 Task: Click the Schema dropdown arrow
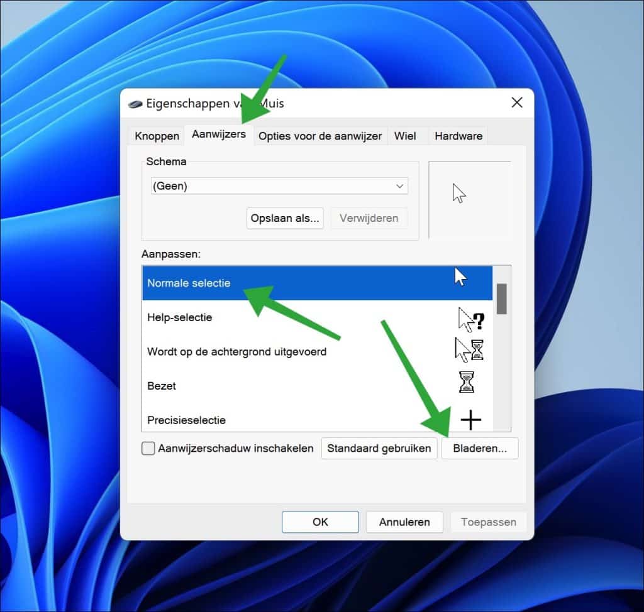tap(399, 186)
